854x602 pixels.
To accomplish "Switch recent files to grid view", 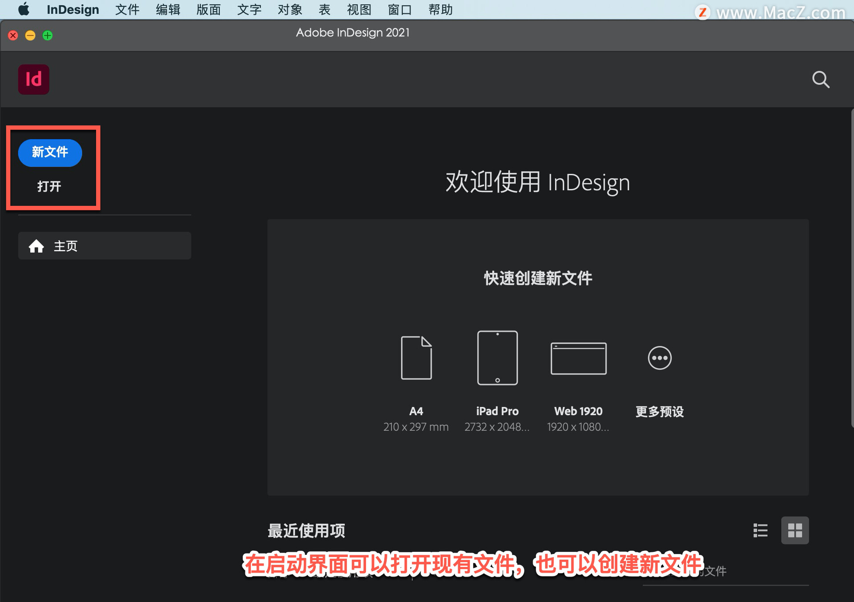I will click(x=794, y=530).
